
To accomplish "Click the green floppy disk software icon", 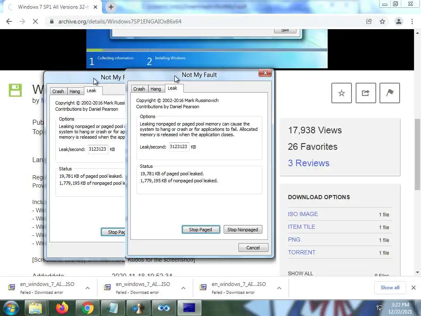I will pyautogui.click(x=15, y=90).
